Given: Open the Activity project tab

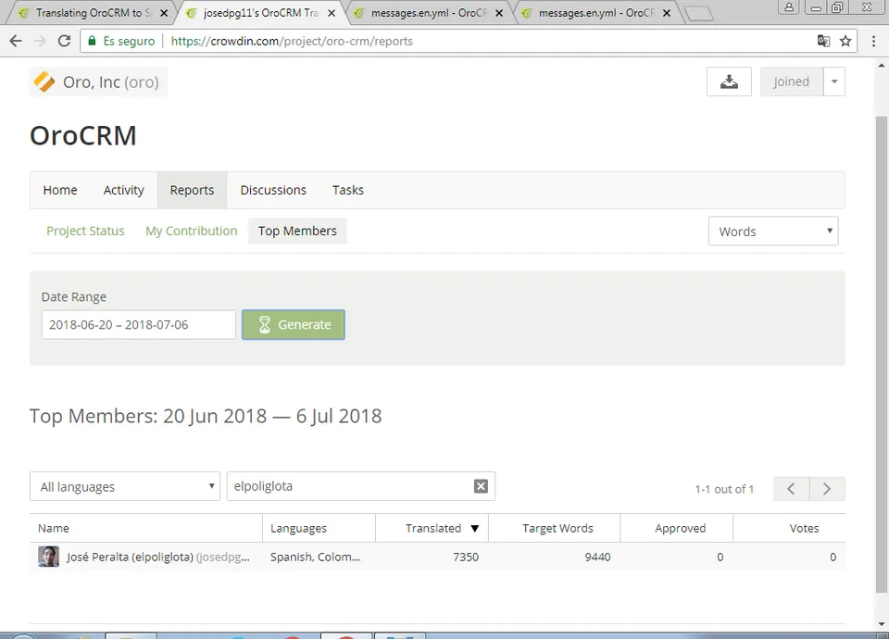Looking at the screenshot, I should pos(123,190).
